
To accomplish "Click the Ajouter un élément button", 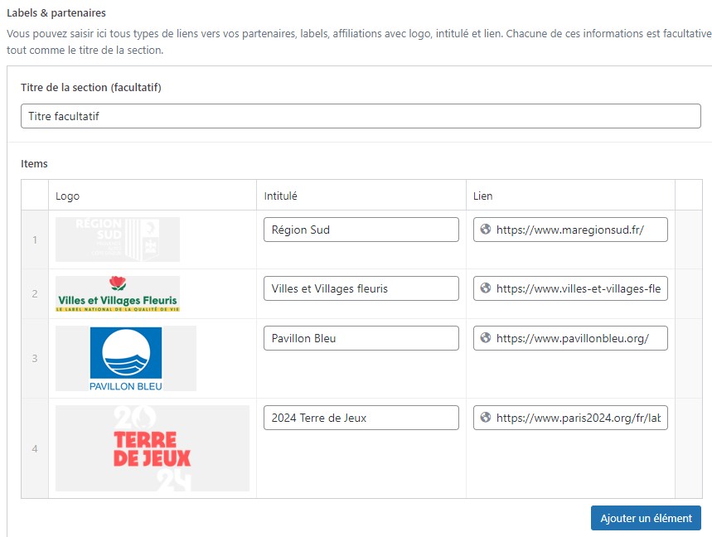I will coord(646,518).
